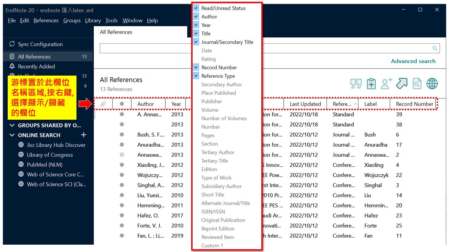This screenshot has height=252, width=449.
Task: Click the attachment paperclip column header
Action: point(103,104)
